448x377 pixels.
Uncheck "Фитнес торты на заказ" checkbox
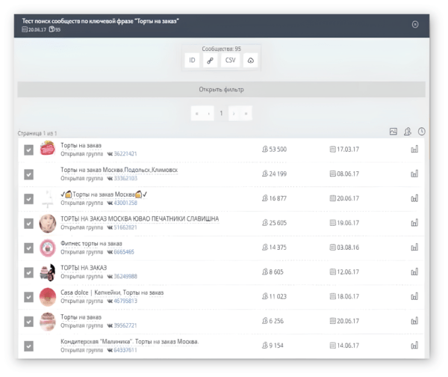(28, 248)
